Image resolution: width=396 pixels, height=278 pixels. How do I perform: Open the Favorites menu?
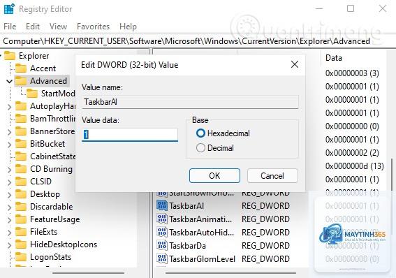[x=93, y=27]
